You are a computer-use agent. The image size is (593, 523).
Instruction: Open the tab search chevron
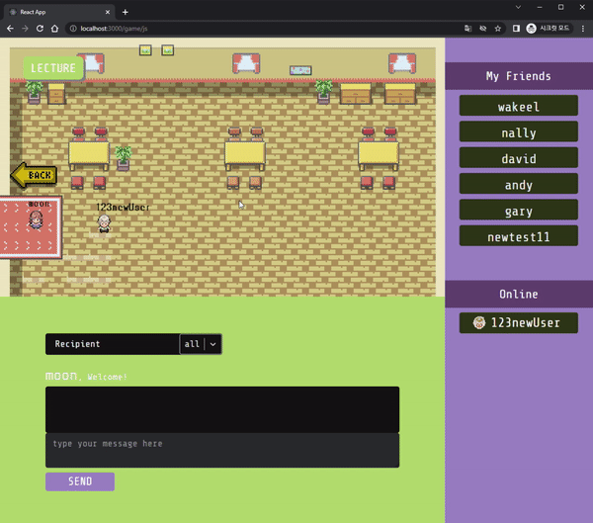pos(518,7)
